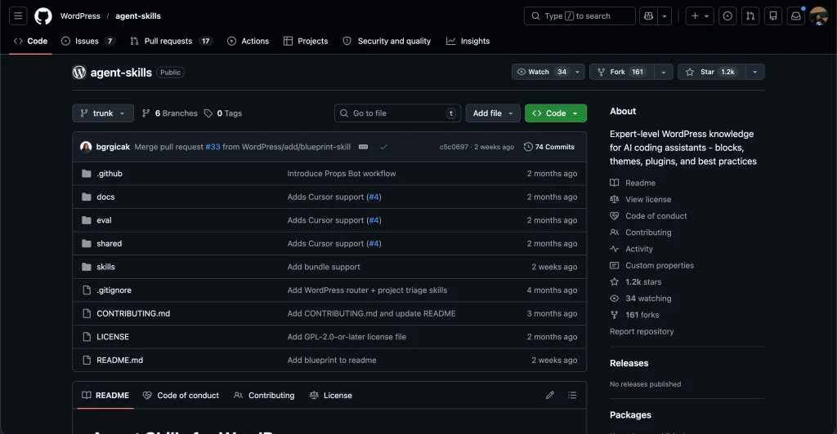Viewport: 837px width, 434px height.
Task: Open the CONTRIBUTING.md file
Action: (133, 313)
